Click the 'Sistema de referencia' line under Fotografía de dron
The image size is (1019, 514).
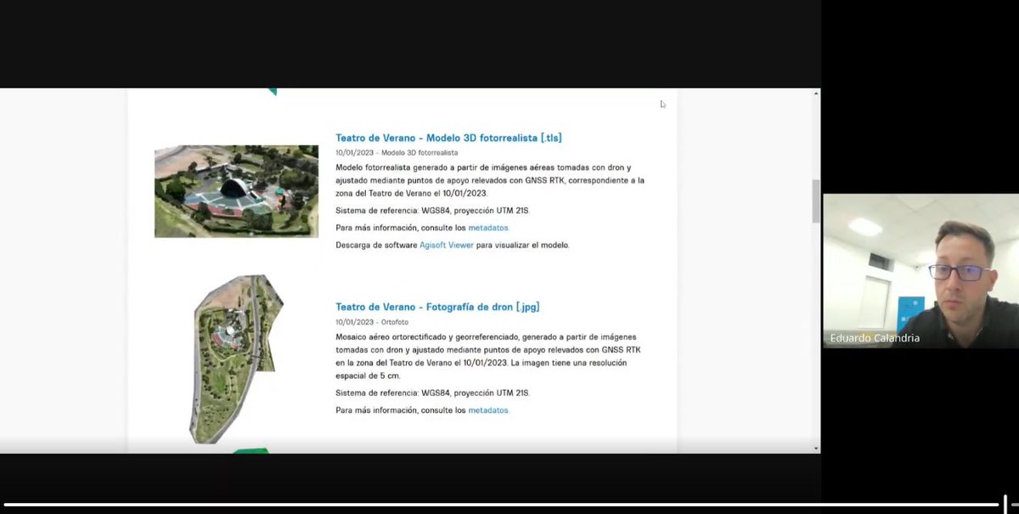(x=432, y=393)
